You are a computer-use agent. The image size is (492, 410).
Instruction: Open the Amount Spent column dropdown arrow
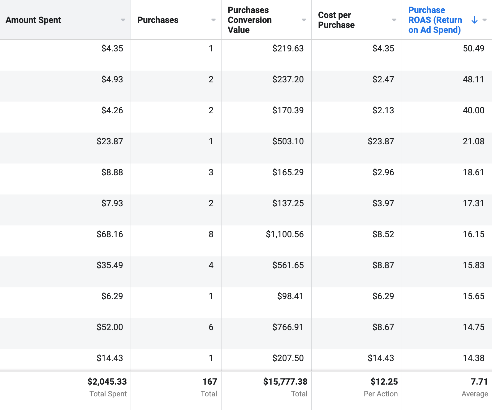click(x=123, y=20)
